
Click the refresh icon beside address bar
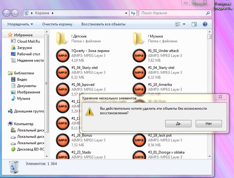(x=133, y=13)
